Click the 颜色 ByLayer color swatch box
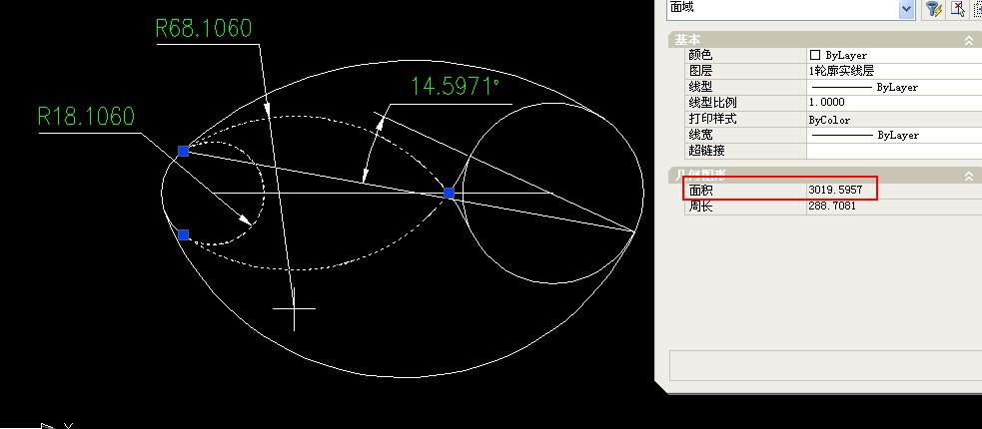 (815, 55)
